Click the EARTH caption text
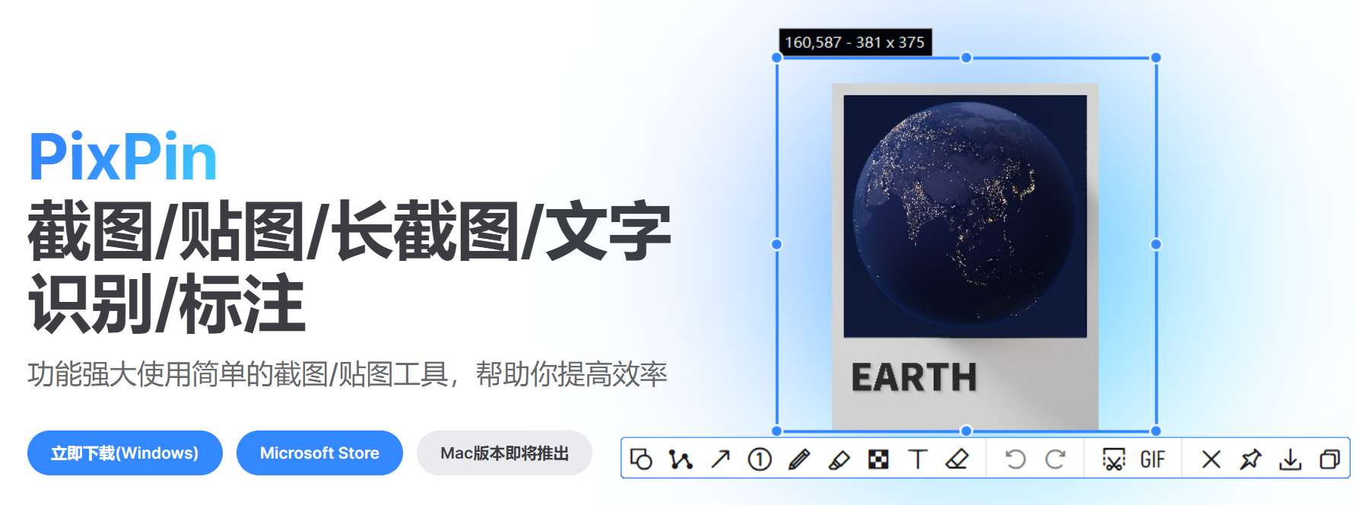This screenshot has height=505, width=1356. coord(914,377)
